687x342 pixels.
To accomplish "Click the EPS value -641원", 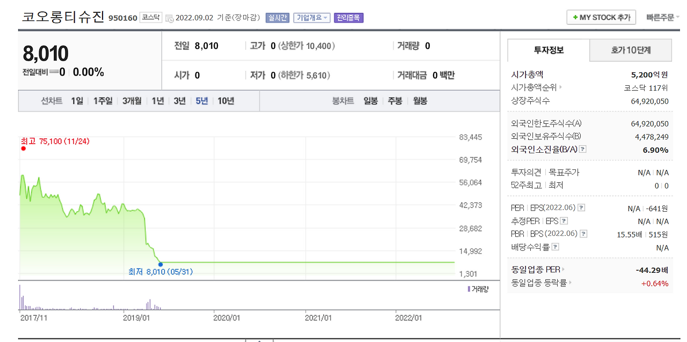I will (657, 209).
